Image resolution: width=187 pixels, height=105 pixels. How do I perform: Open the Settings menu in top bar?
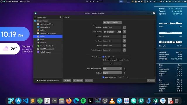pyautogui.click(x=22, y=1)
